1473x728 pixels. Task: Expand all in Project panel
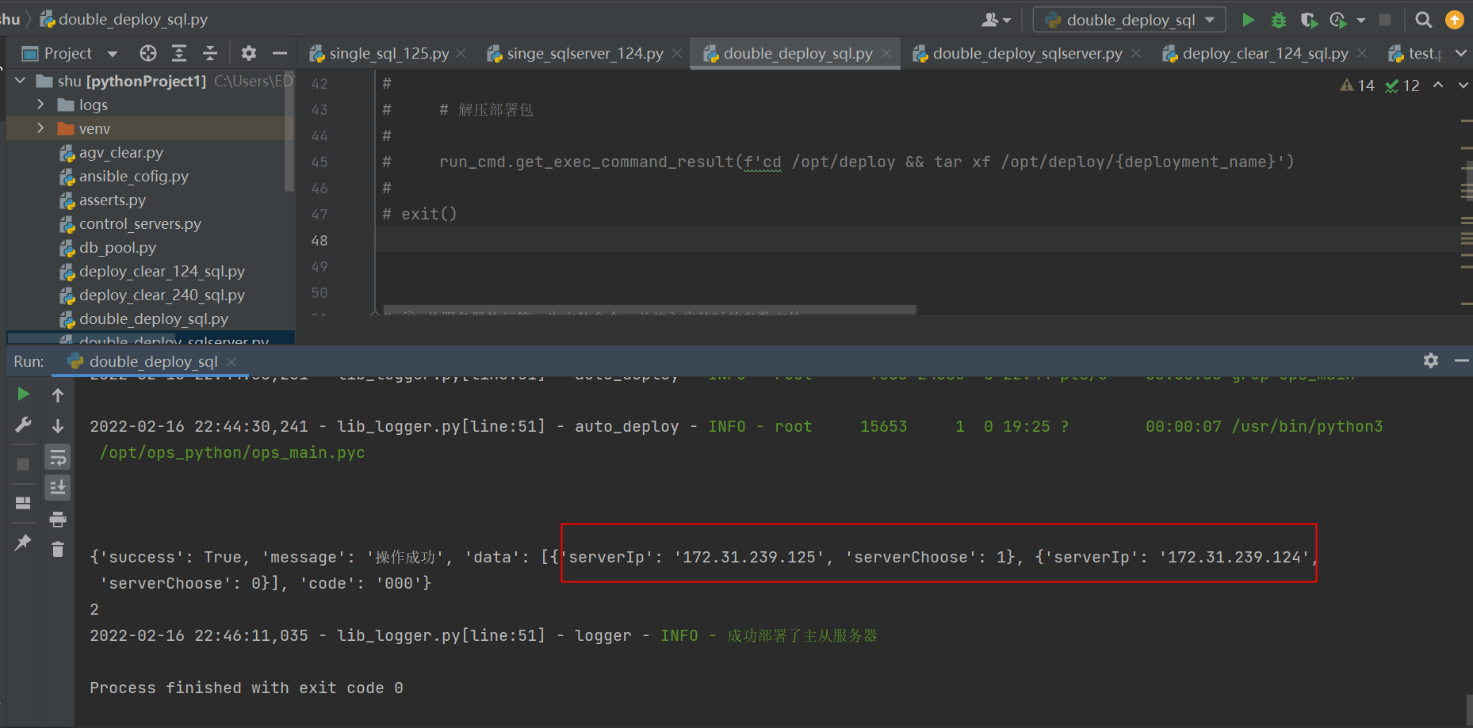(179, 53)
